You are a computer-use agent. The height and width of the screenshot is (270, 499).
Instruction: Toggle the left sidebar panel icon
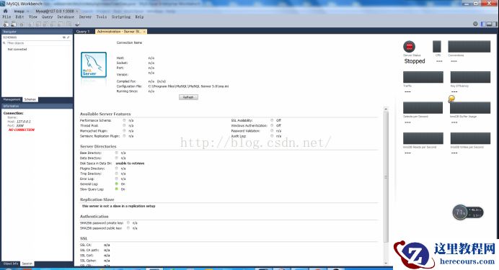[x=484, y=24]
